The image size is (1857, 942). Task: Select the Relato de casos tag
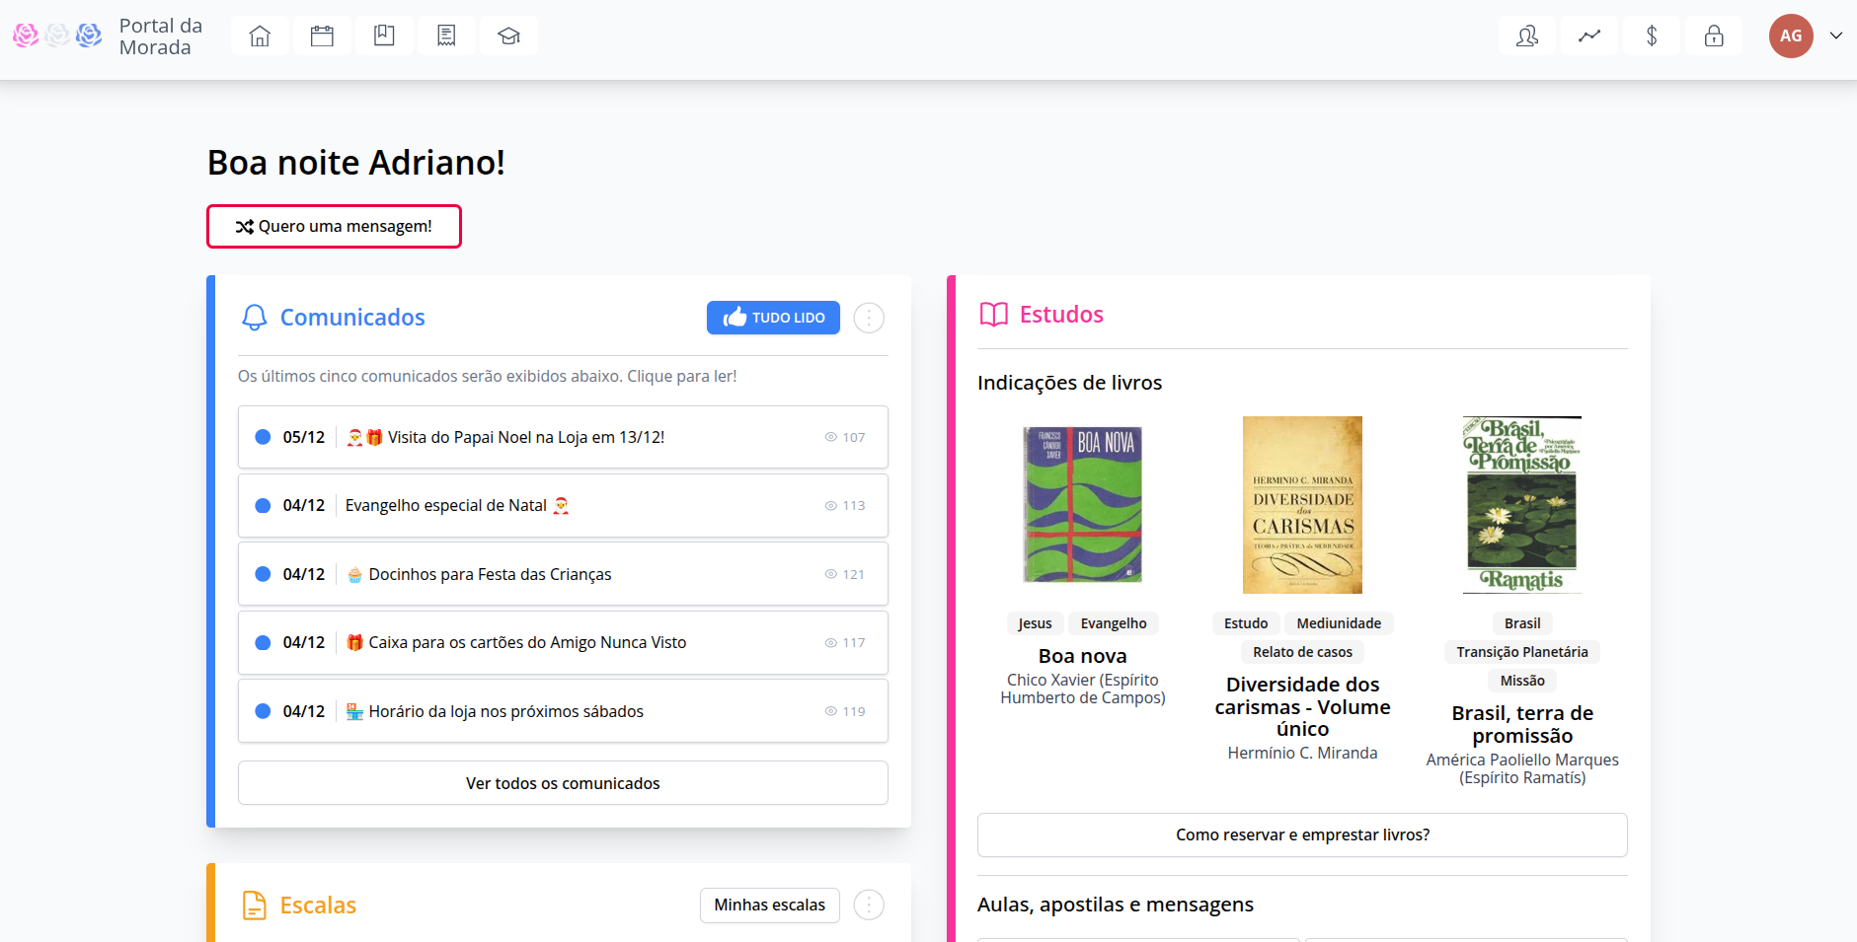pos(1302,652)
